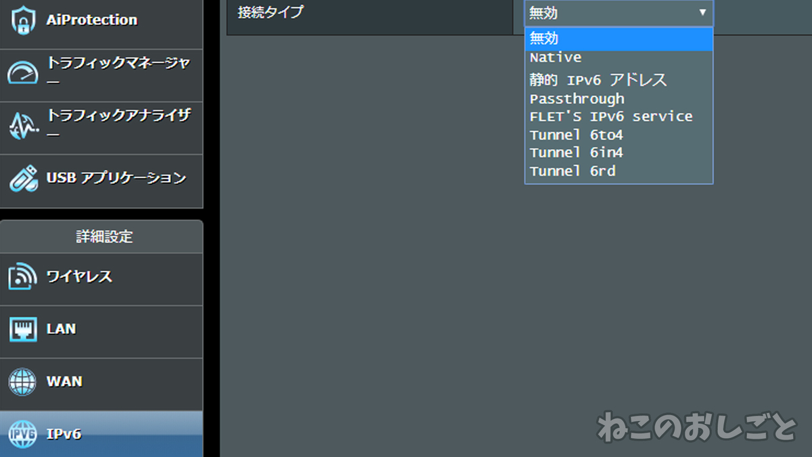Click the LAN port icon
The width and height of the screenshot is (812, 457).
(x=22, y=330)
